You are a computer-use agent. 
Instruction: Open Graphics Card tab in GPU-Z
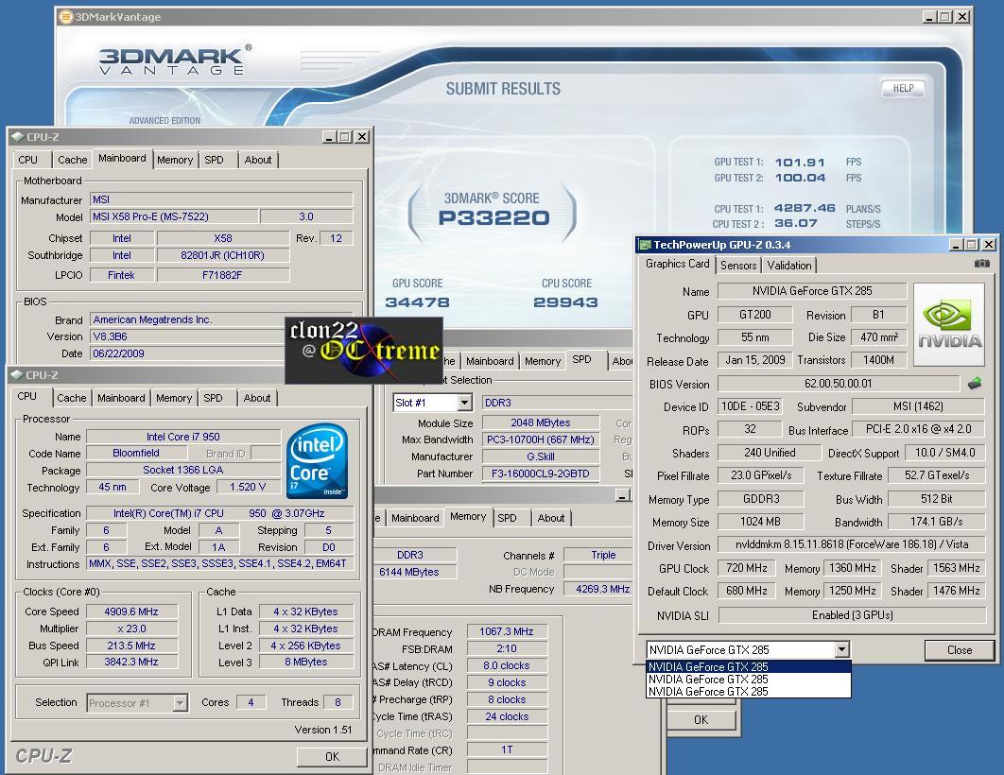click(678, 264)
